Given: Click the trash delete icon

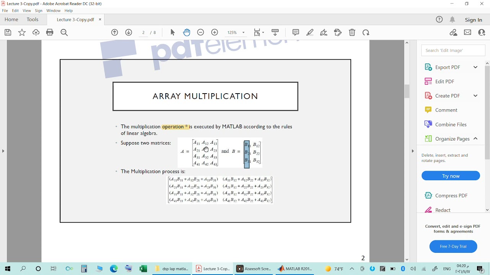Looking at the screenshot, I should (x=352, y=32).
